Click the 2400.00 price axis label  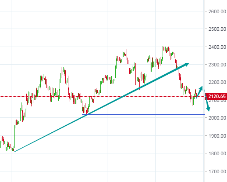[217, 47]
